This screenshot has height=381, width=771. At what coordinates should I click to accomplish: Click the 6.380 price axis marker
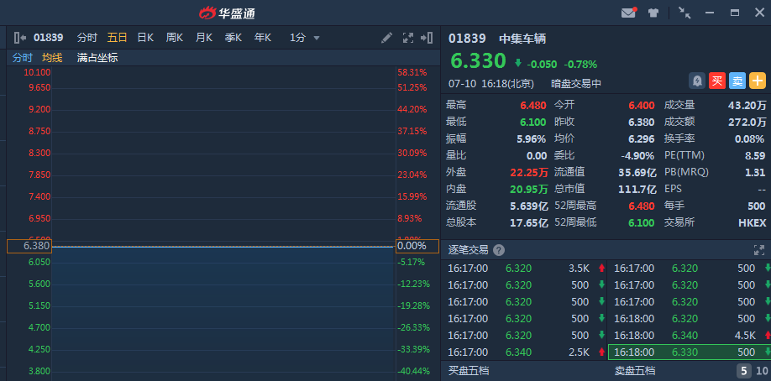[x=29, y=246]
